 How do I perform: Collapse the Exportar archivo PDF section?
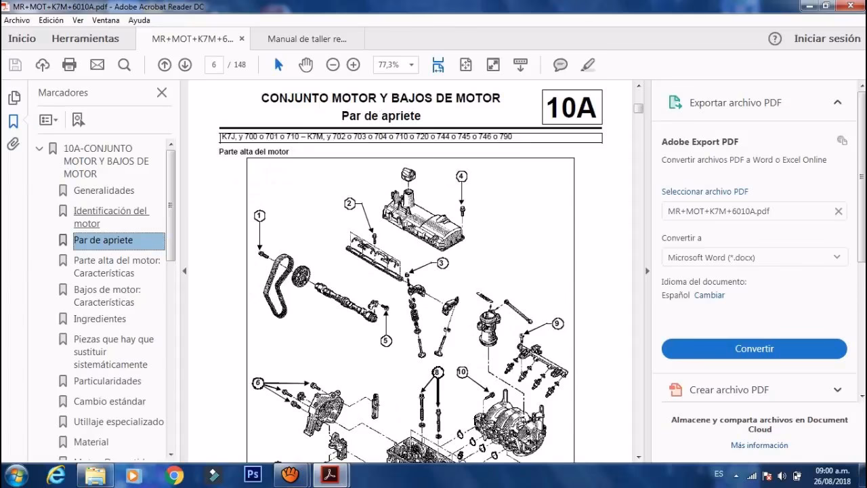click(x=838, y=102)
